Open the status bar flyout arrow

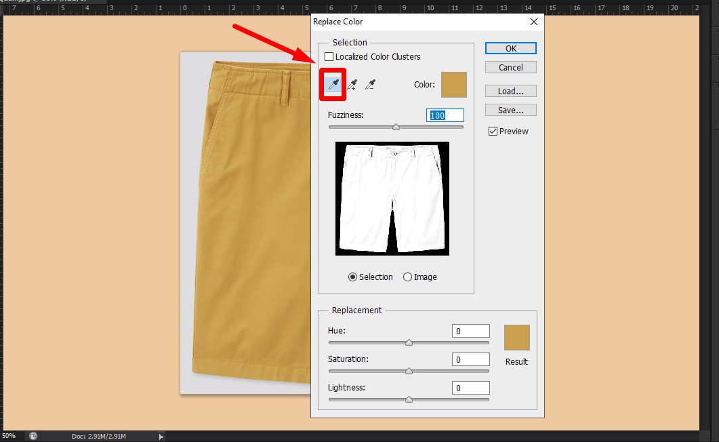[x=161, y=436]
